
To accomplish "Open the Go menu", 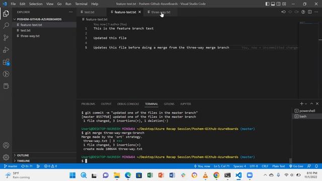I will [x=59, y=4].
